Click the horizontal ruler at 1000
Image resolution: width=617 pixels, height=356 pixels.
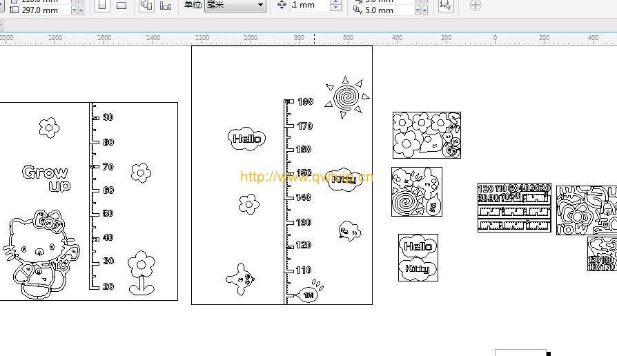251,38
